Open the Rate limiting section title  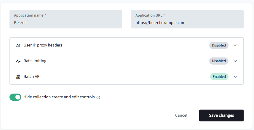(35, 61)
